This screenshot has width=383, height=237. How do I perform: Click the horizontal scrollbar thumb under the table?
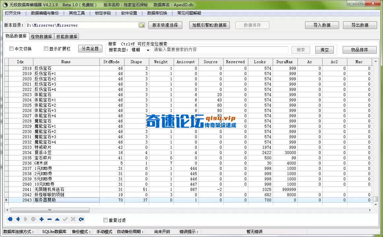(x=50, y=210)
